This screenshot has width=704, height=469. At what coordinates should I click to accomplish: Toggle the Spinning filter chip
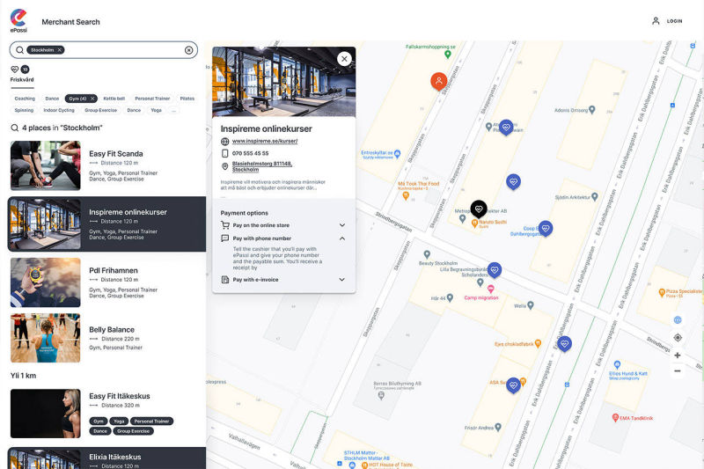tap(24, 110)
